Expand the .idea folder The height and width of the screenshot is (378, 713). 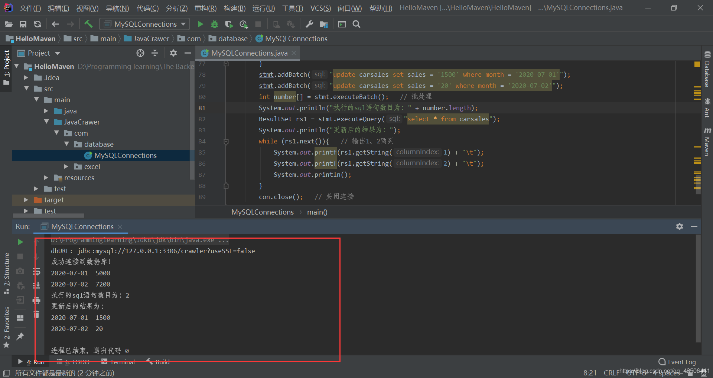coord(26,77)
